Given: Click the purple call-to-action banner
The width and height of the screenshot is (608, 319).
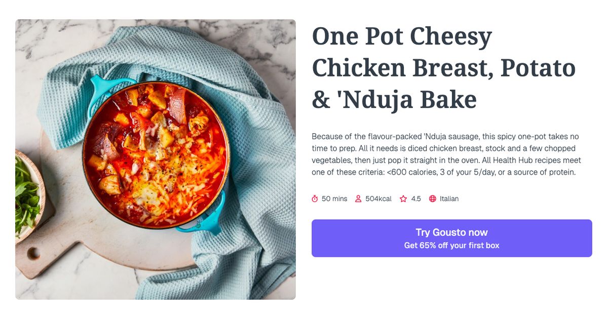Looking at the screenshot, I should tap(451, 238).
